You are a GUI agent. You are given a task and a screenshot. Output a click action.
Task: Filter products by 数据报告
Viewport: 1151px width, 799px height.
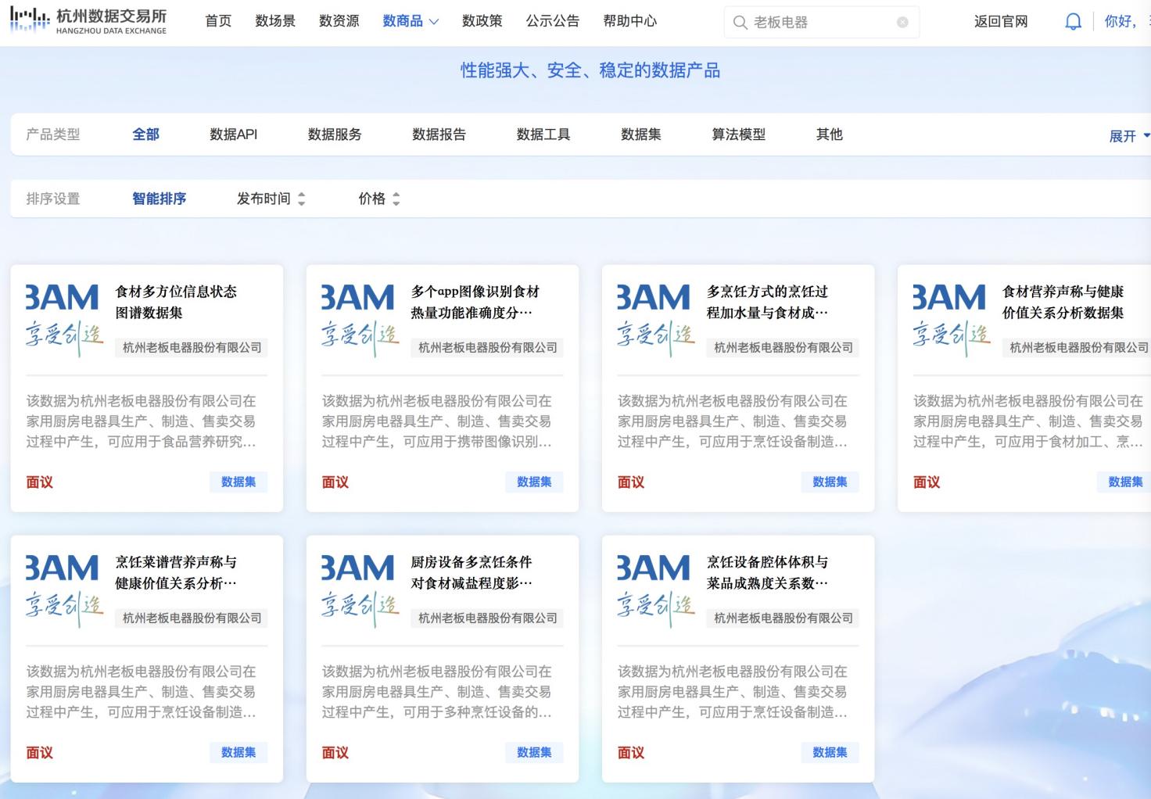tap(439, 134)
